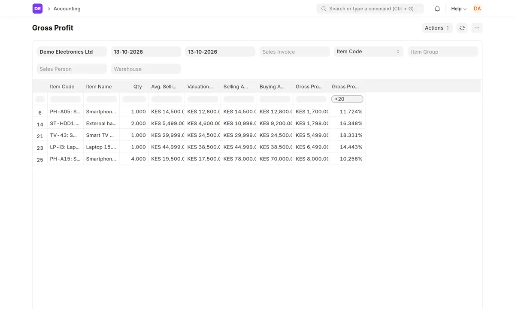This screenshot has height=309, width=515.
Task: Open the DE workspace logo
Action: click(x=37, y=9)
